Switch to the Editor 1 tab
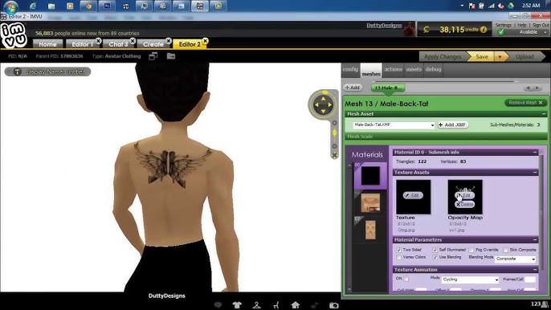 coord(82,44)
